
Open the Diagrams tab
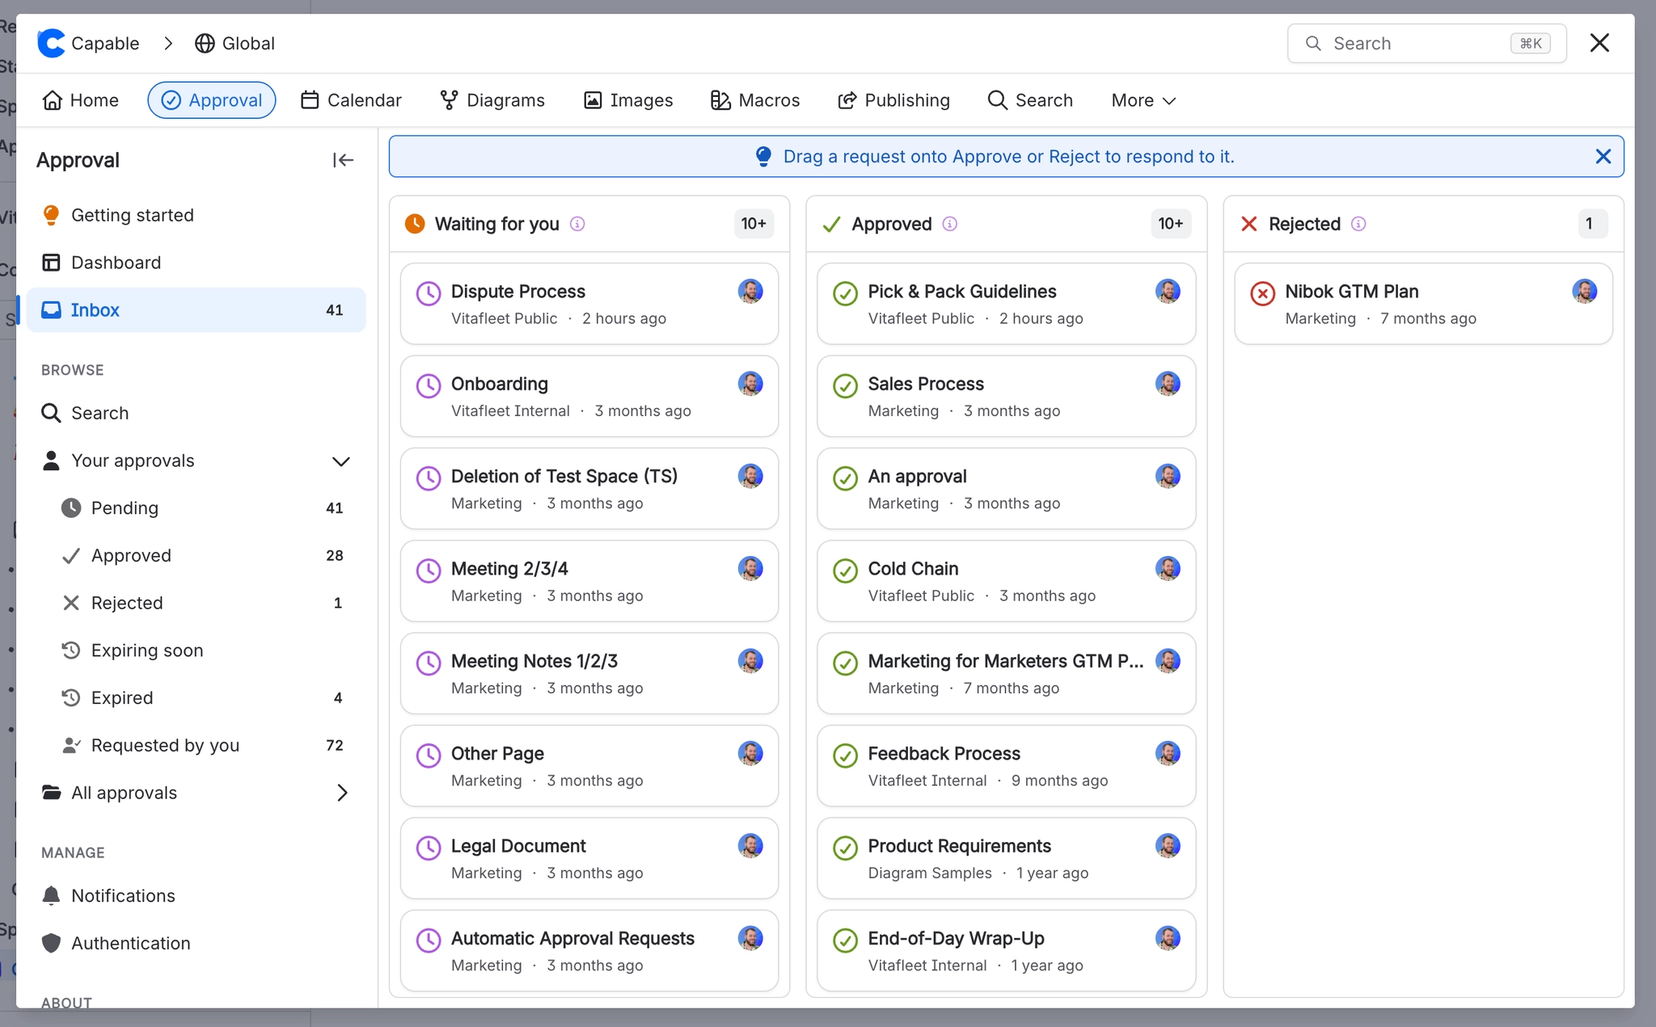[x=492, y=100]
